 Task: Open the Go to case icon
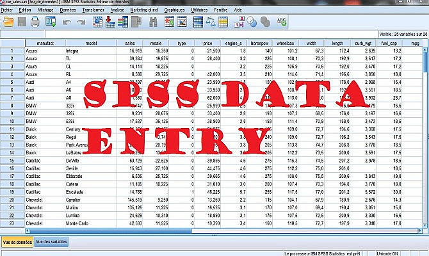tap(97, 22)
